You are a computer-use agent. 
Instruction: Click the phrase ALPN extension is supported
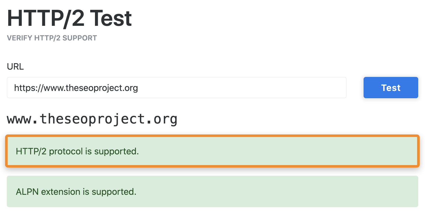click(76, 191)
